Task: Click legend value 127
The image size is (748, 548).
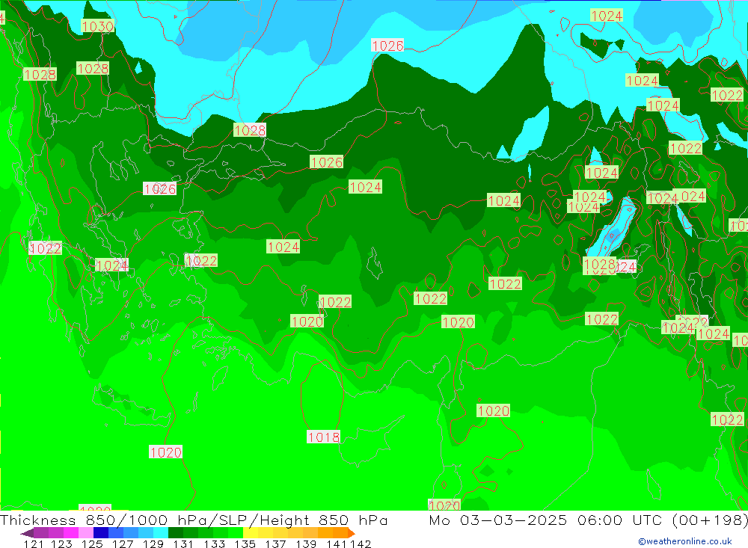Action: tap(122, 544)
